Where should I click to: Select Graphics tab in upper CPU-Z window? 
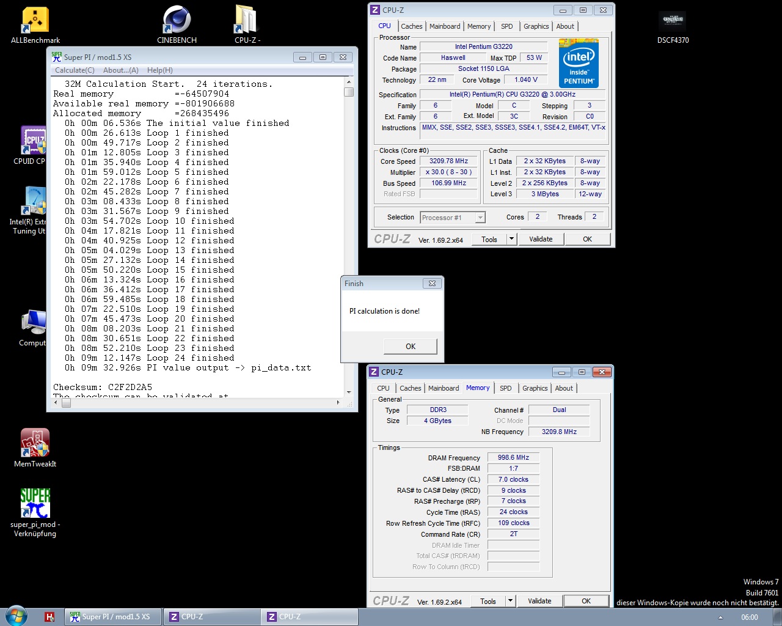point(536,26)
